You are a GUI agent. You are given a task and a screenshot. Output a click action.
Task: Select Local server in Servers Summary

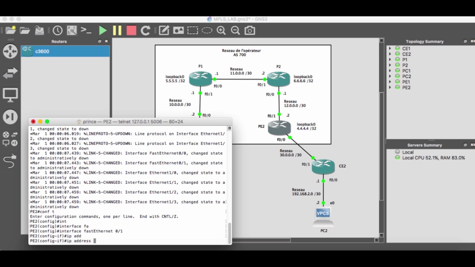pos(408,152)
